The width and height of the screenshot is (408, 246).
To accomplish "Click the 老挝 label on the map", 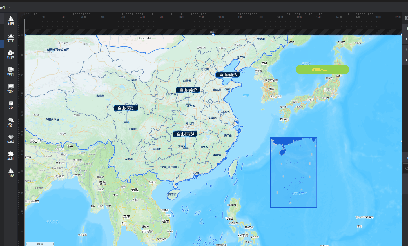I will (135, 190).
